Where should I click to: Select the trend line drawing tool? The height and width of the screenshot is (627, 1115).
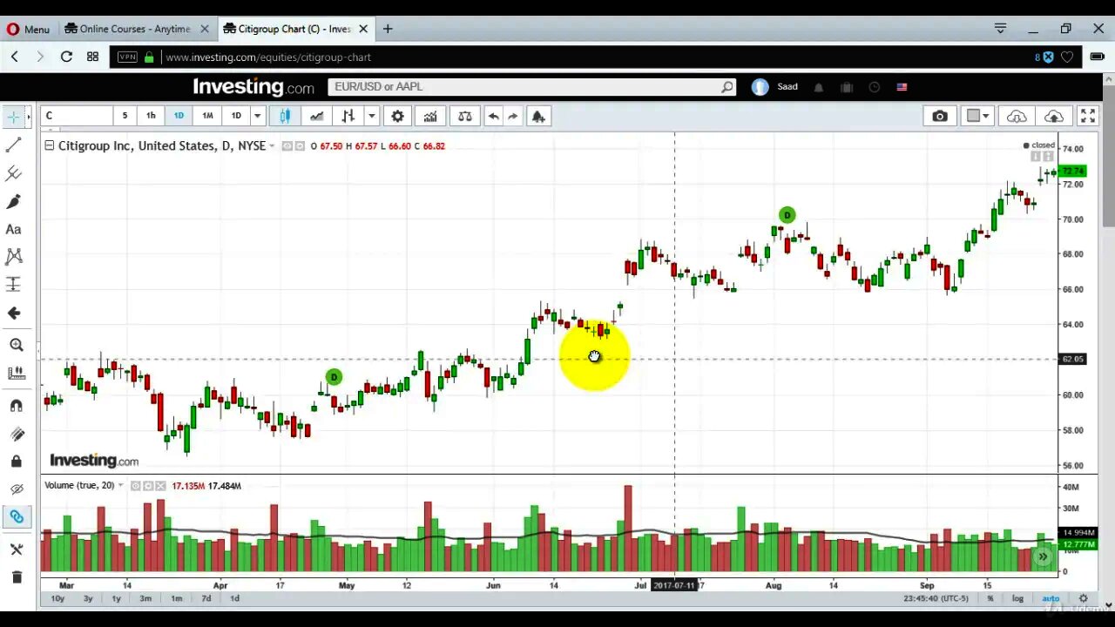click(x=14, y=145)
